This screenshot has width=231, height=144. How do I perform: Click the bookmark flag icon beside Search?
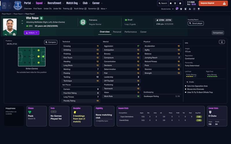click(x=171, y=3)
